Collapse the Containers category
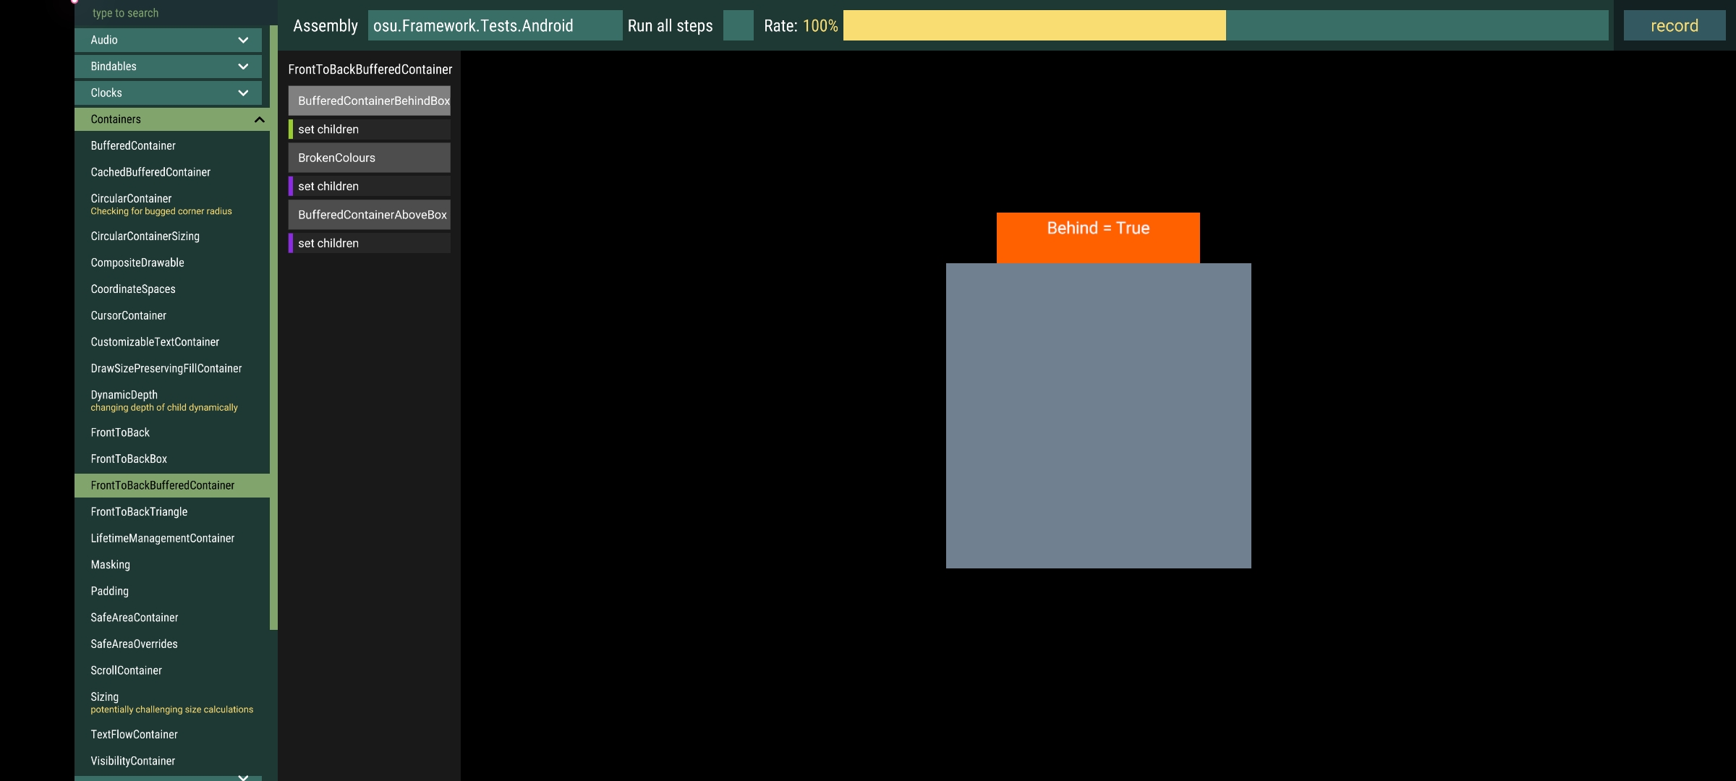This screenshot has height=781, width=1736. coord(171,119)
